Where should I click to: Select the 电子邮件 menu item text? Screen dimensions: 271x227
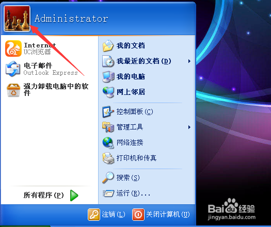(38, 66)
